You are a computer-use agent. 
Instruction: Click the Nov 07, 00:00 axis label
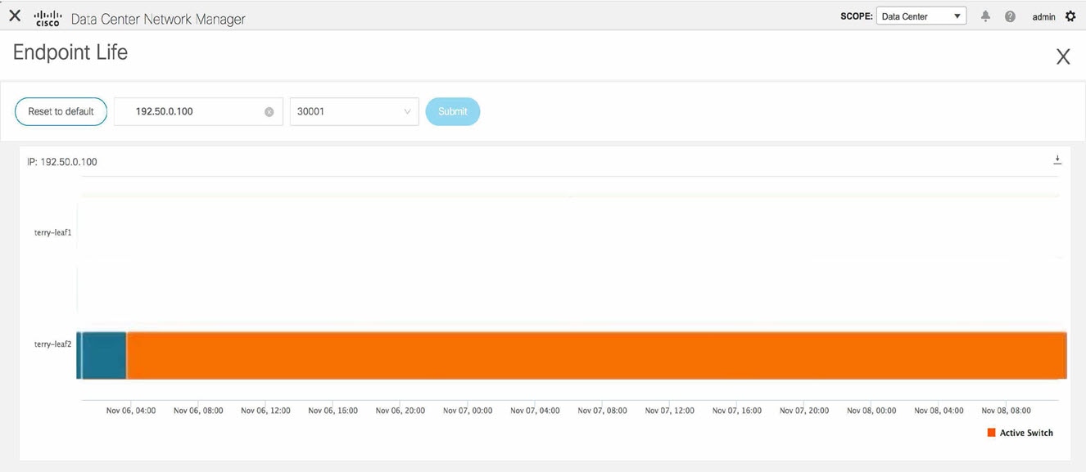(x=468, y=411)
